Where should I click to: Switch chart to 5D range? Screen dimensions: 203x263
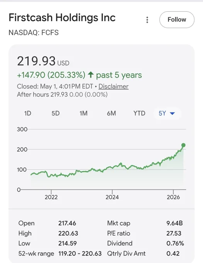56,113
